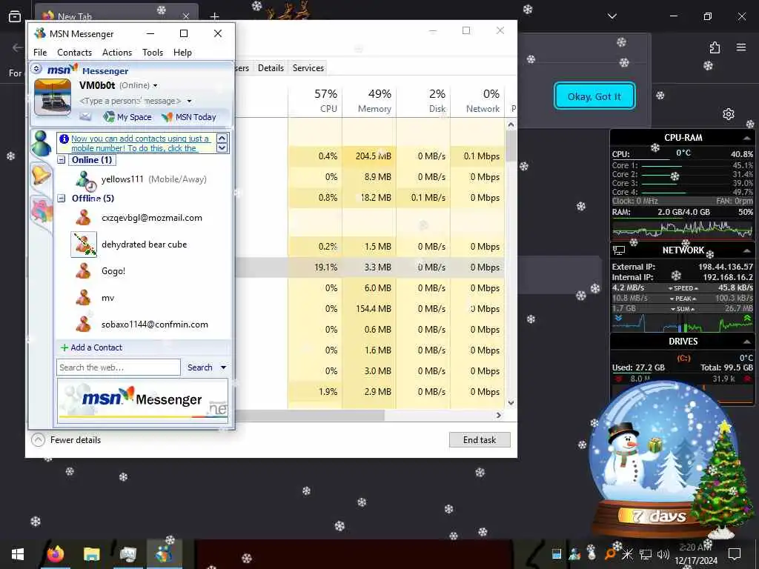759x569 pixels.
Task: Click MSN Messenger taskbar button
Action: pyautogui.click(x=164, y=554)
